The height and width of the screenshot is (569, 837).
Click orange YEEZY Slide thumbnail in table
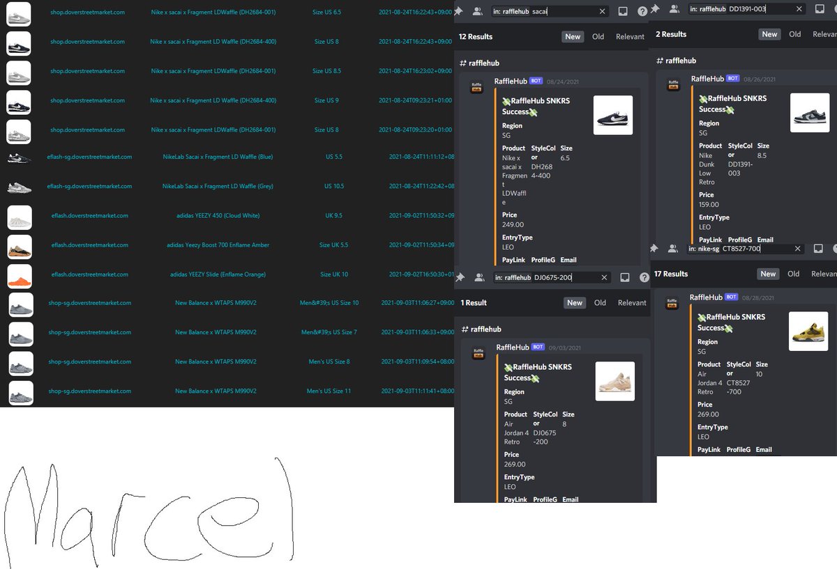pos(19,276)
